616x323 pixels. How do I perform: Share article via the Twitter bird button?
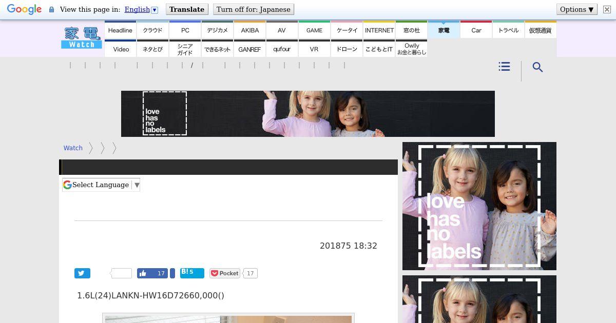[82, 273]
